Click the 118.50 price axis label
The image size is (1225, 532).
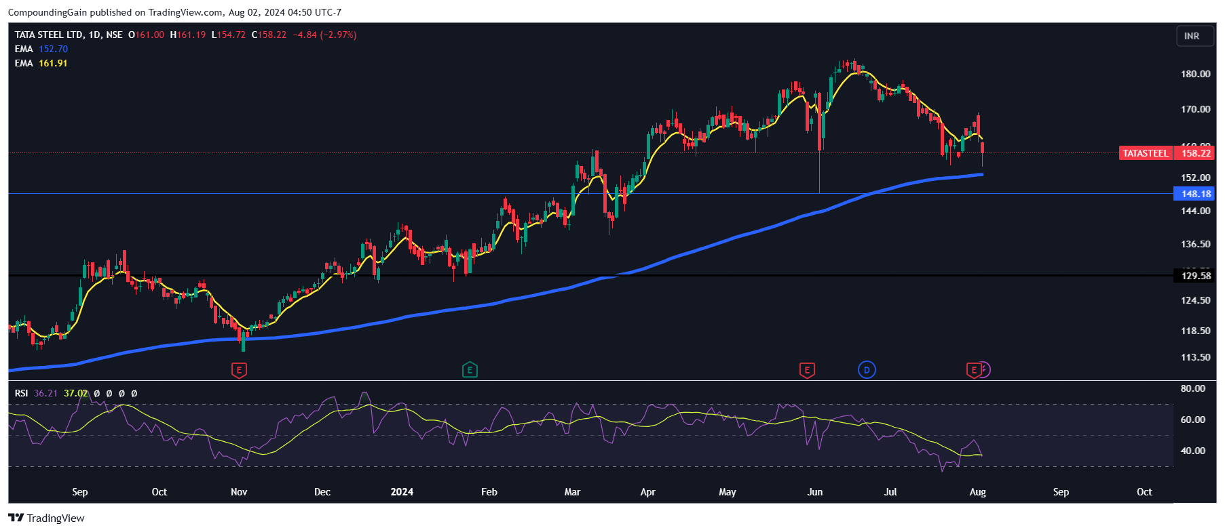point(1195,331)
